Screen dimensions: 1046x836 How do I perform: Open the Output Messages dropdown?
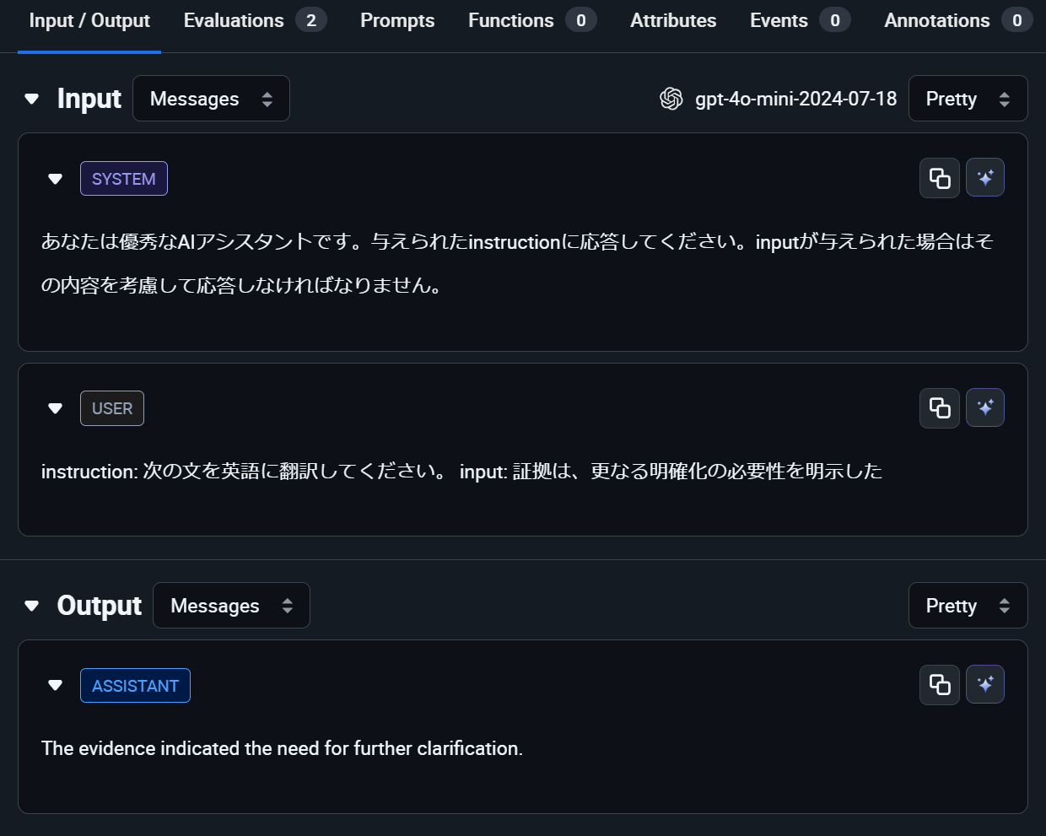231,606
